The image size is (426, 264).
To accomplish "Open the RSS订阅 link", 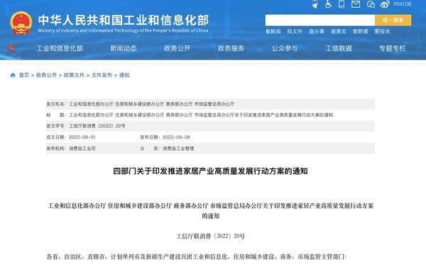I will (x=402, y=4).
